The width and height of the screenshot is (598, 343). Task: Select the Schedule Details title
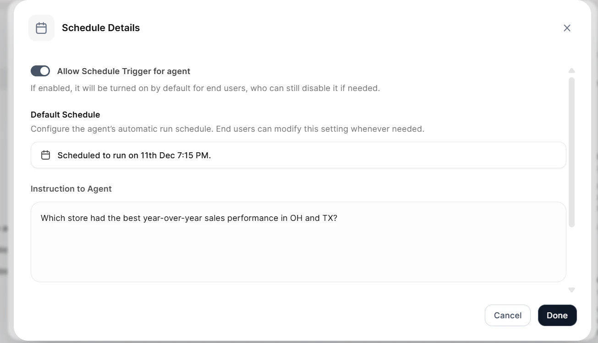click(100, 27)
